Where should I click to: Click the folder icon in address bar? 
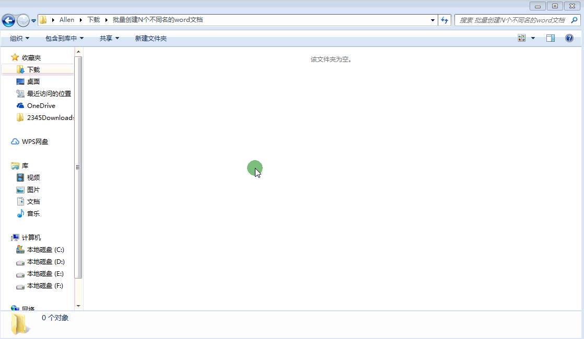pyautogui.click(x=43, y=20)
